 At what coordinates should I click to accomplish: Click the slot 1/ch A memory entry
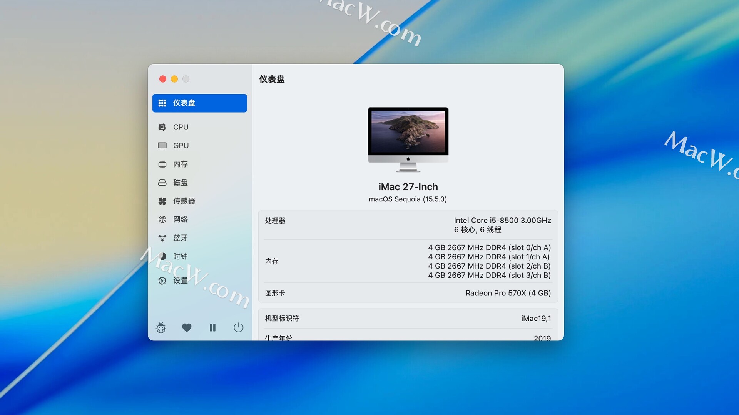point(489,257)
